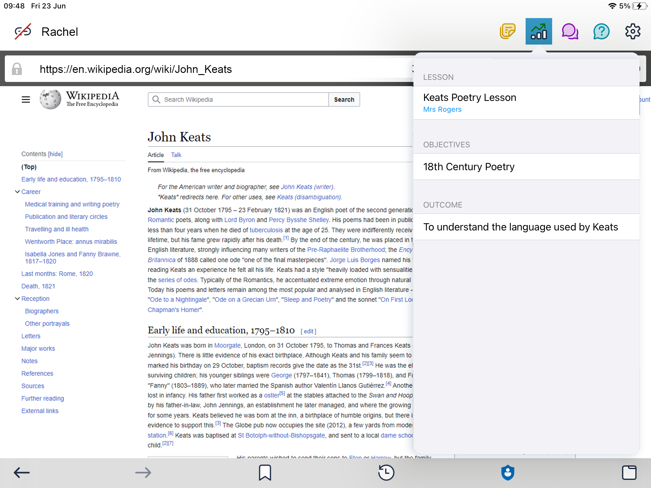Screen dimensions: 651x488
Task: Hide the contents list
Action: [x=55, y=154]
